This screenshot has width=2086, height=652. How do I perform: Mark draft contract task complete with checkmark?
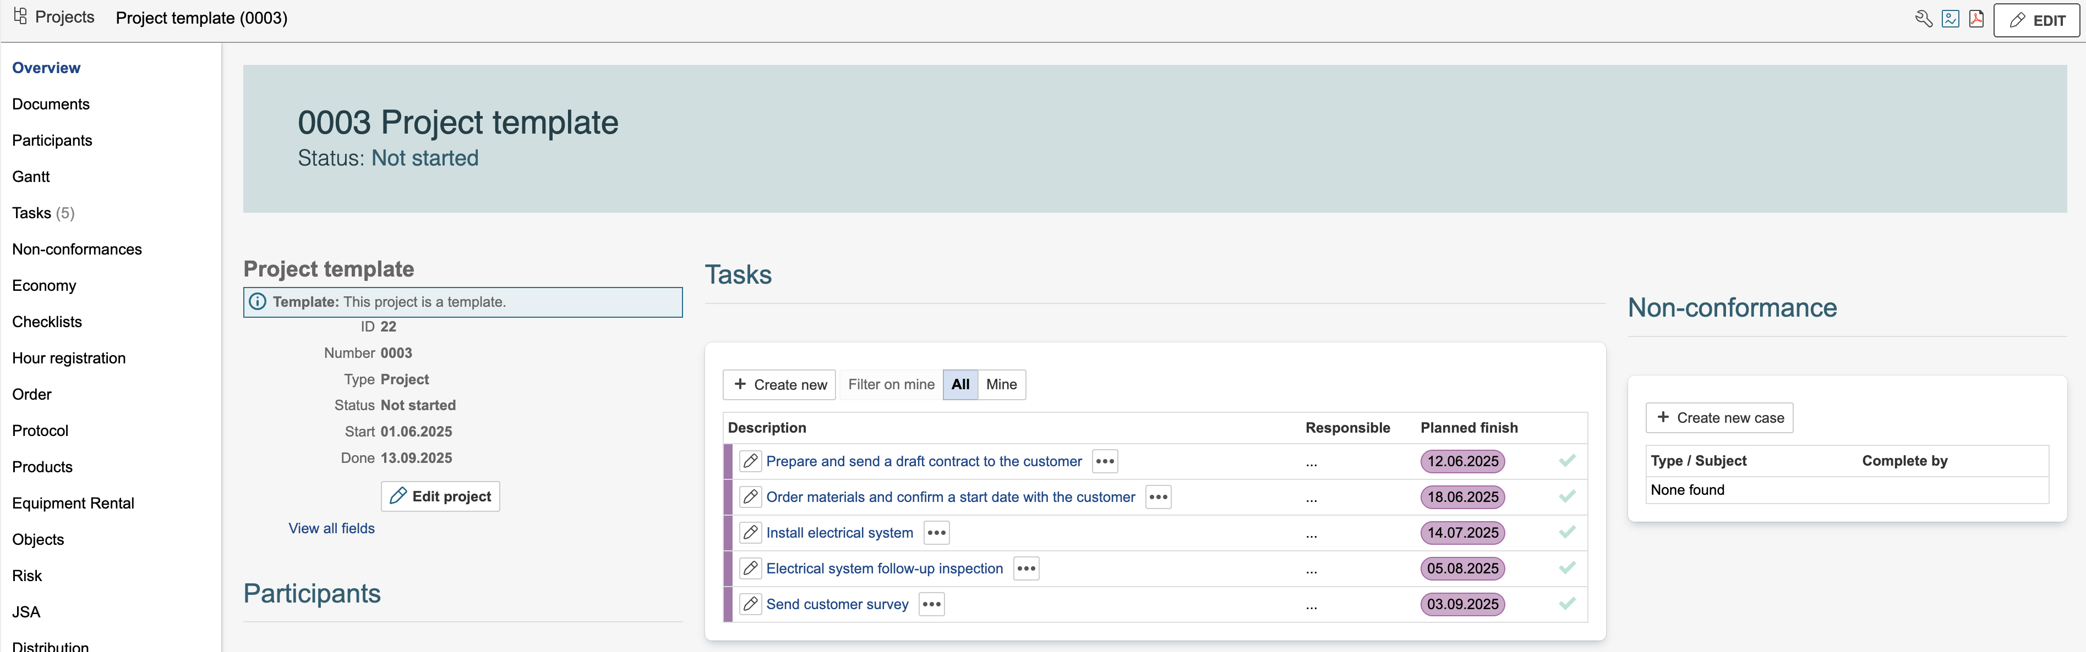[1567, 461]
